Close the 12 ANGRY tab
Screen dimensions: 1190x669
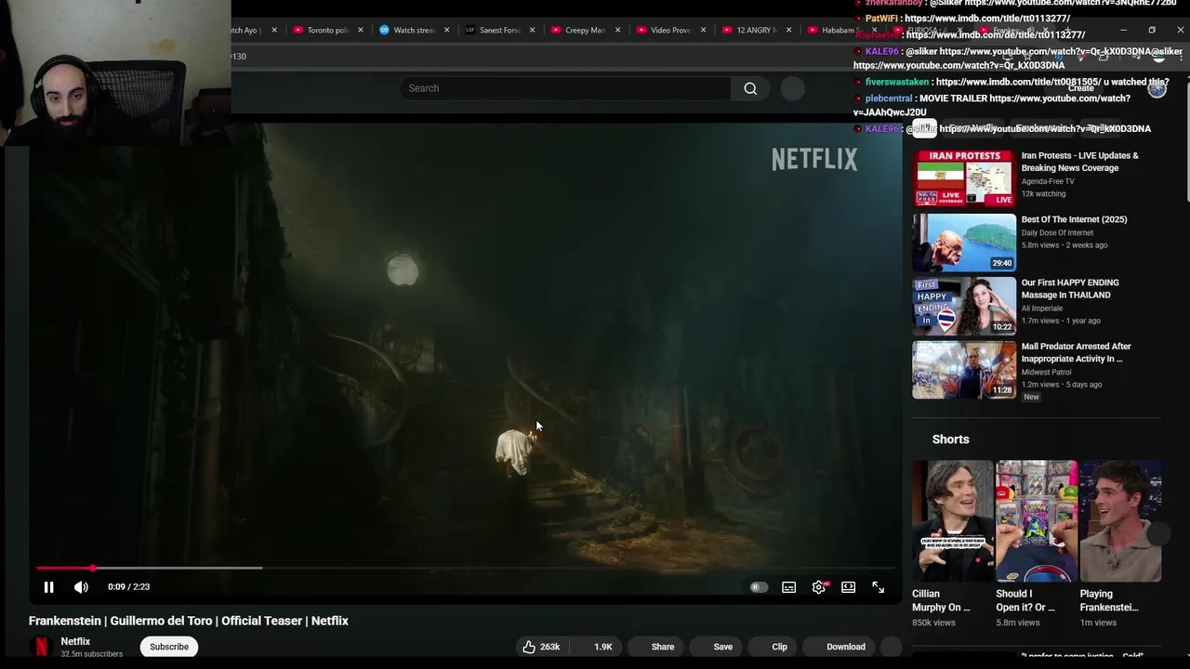pyautogui.click(x=789, y=30)
